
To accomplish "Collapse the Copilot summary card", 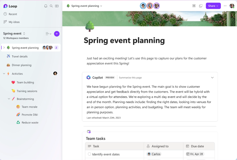I will coord(212,77).
